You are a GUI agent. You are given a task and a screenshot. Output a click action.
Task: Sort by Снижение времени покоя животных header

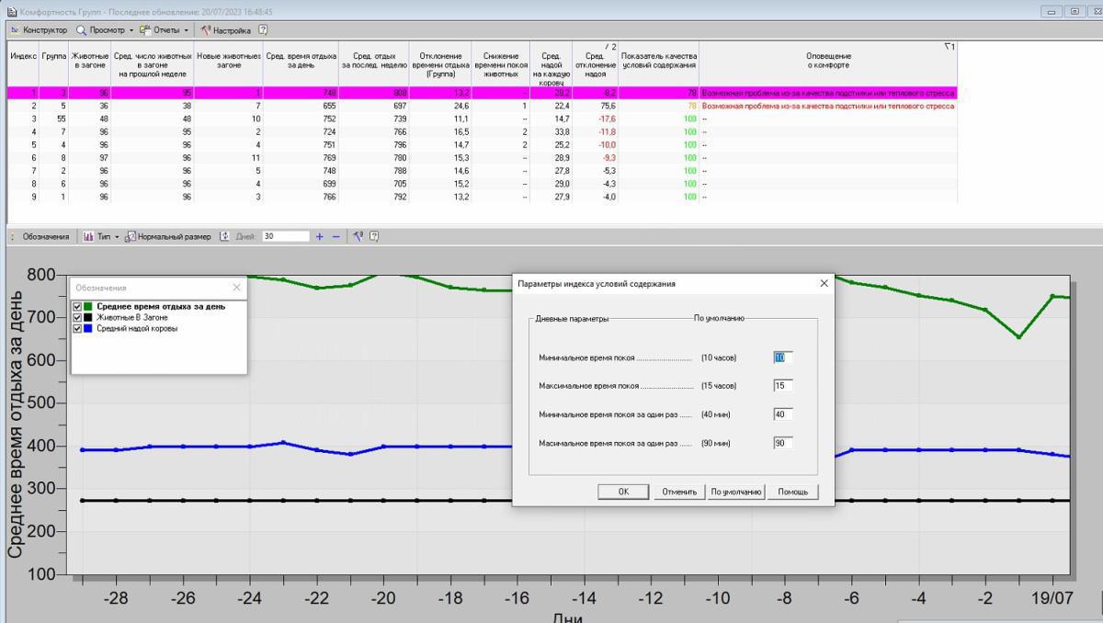[x=500, y=62]
